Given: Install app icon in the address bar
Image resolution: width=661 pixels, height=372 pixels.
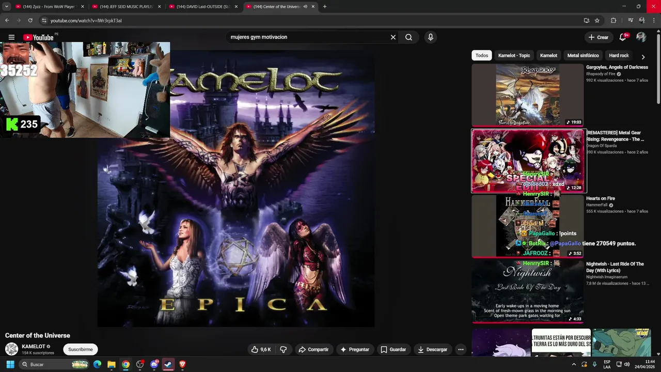Looking at the screenshot, I should tap(586, 20).
